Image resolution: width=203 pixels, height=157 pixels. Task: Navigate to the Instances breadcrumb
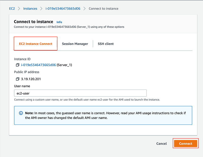pos(30,9)
